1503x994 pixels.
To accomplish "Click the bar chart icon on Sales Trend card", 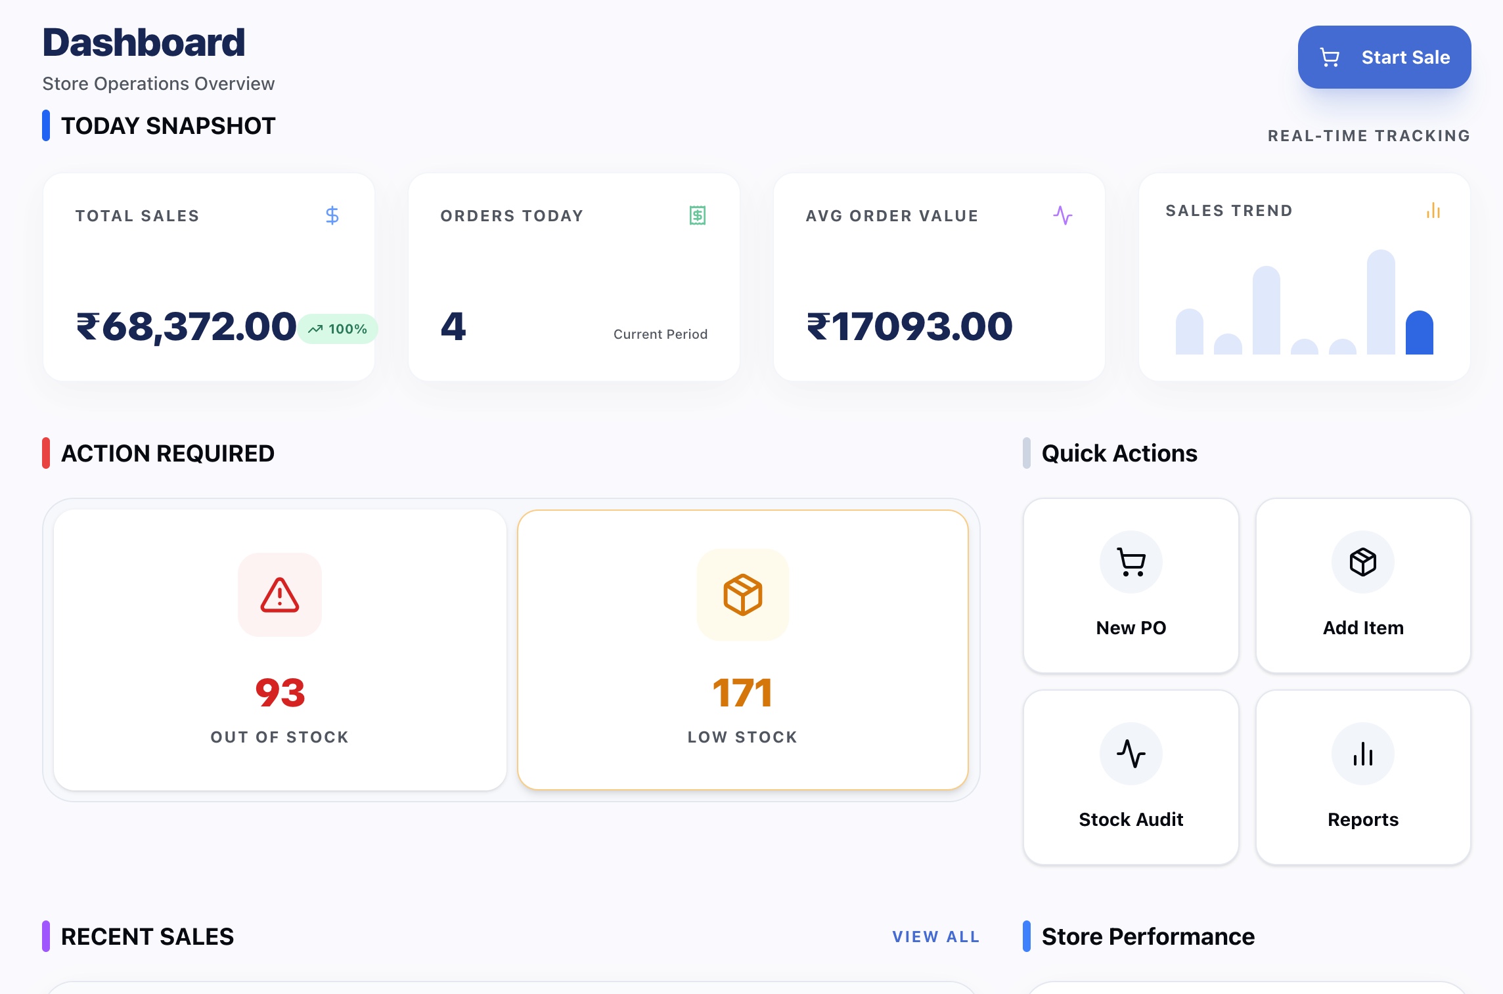I will click(1432, 212).
